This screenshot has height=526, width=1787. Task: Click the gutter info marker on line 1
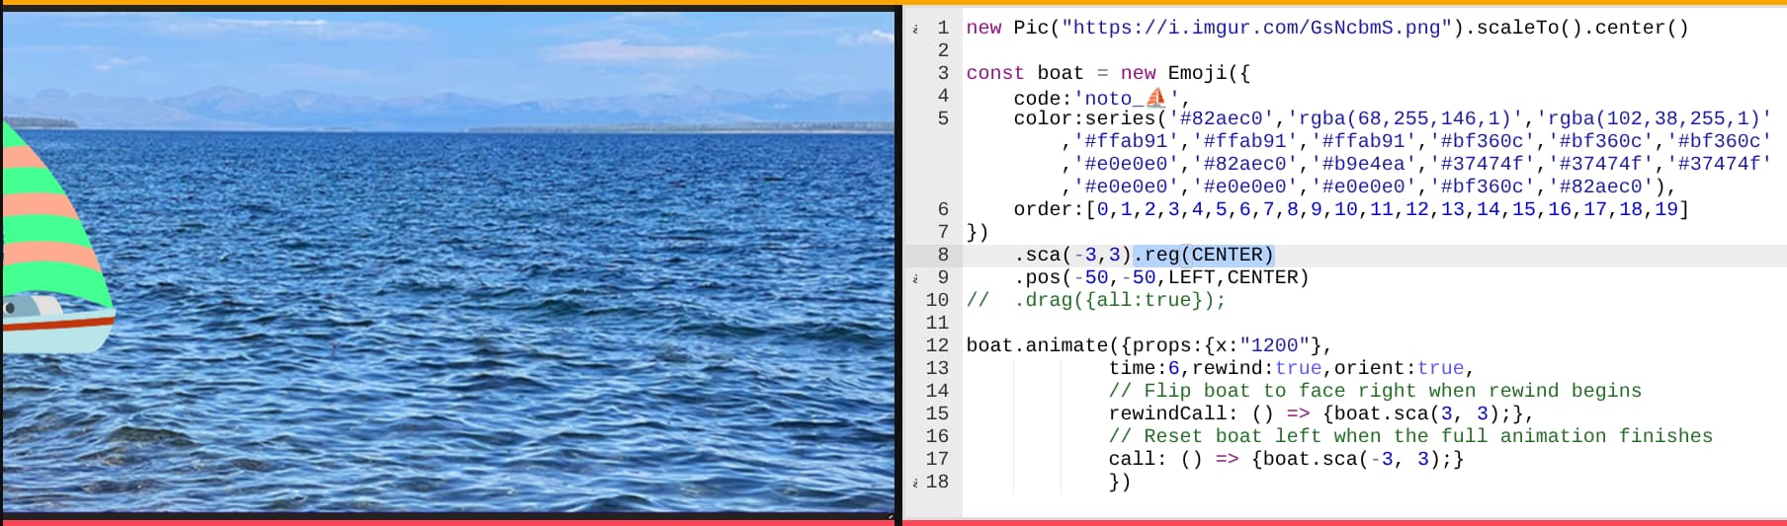click(915, 29)
